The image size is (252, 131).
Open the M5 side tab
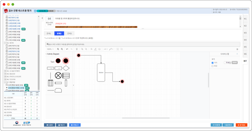click(245, 47)
